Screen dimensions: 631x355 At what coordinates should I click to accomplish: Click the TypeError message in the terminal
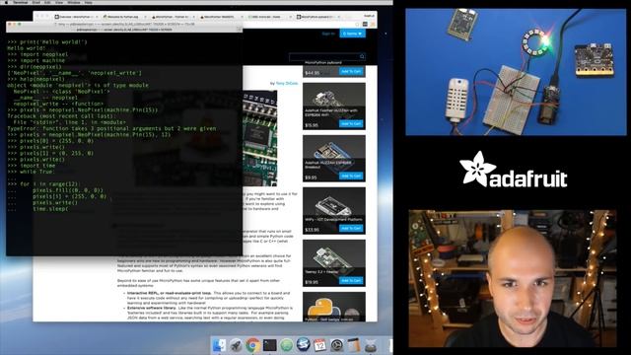(x=111, y=128)
